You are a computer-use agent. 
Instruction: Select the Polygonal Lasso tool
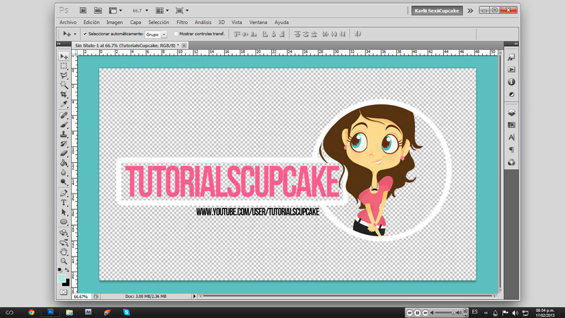(64, 75)
